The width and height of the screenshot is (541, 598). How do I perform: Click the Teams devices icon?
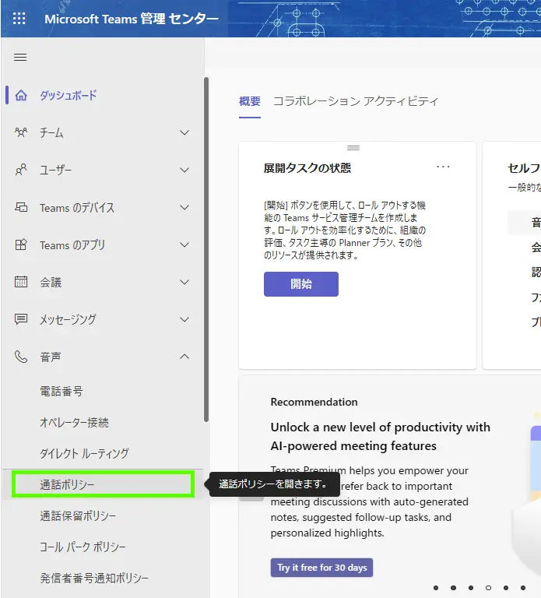(x=21, y=207)
